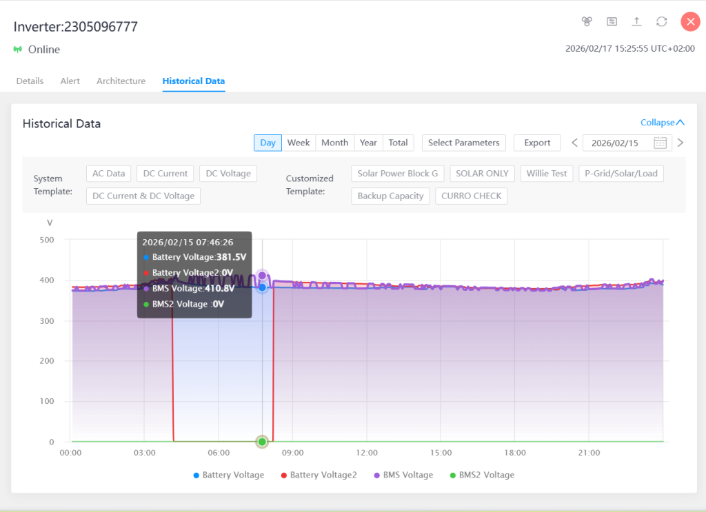The image size is (706, 512).
Task: Open the calendar icon in date field
Action: 660,143
